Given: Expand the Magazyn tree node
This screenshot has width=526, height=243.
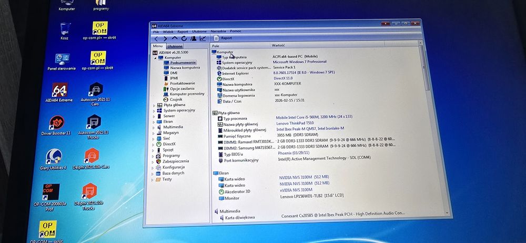Looking at the screenshot, I should [x=154, y=133].
